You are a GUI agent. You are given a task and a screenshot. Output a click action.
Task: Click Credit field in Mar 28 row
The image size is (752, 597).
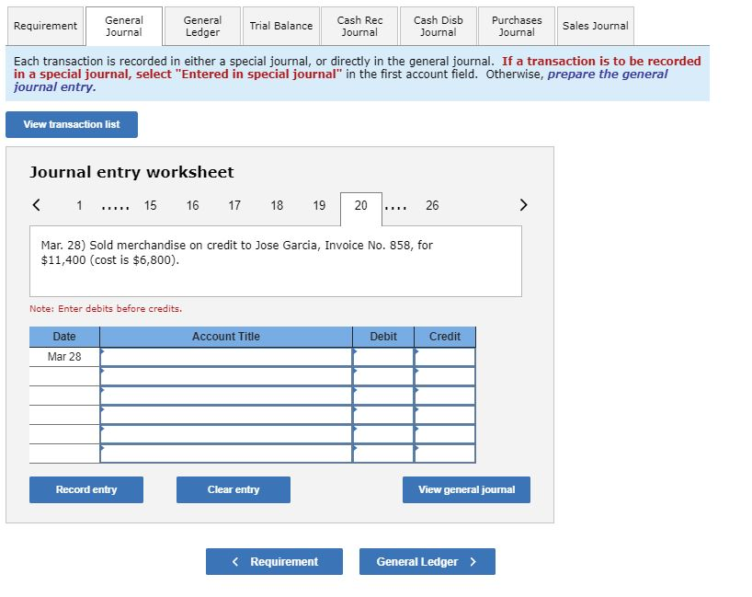[445, 357]
